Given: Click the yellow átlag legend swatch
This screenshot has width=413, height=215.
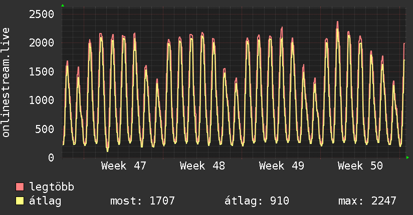Looking at the screenshot, I should [x=20, y=201].
